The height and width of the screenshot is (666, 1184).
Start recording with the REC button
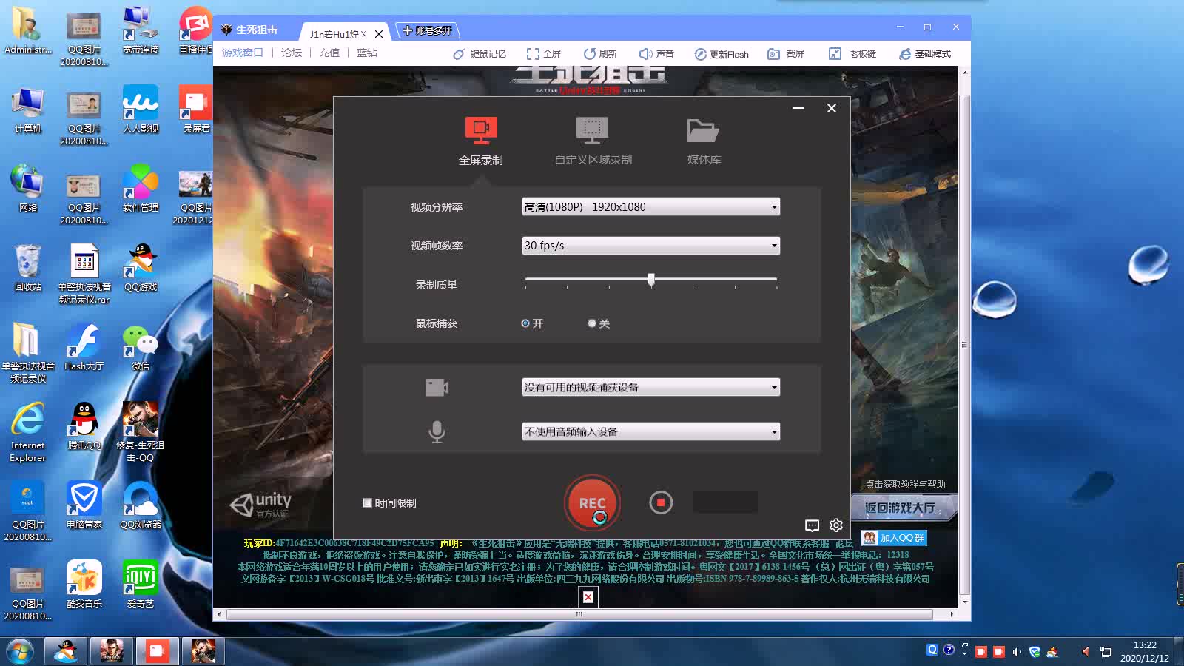[592, 502]
